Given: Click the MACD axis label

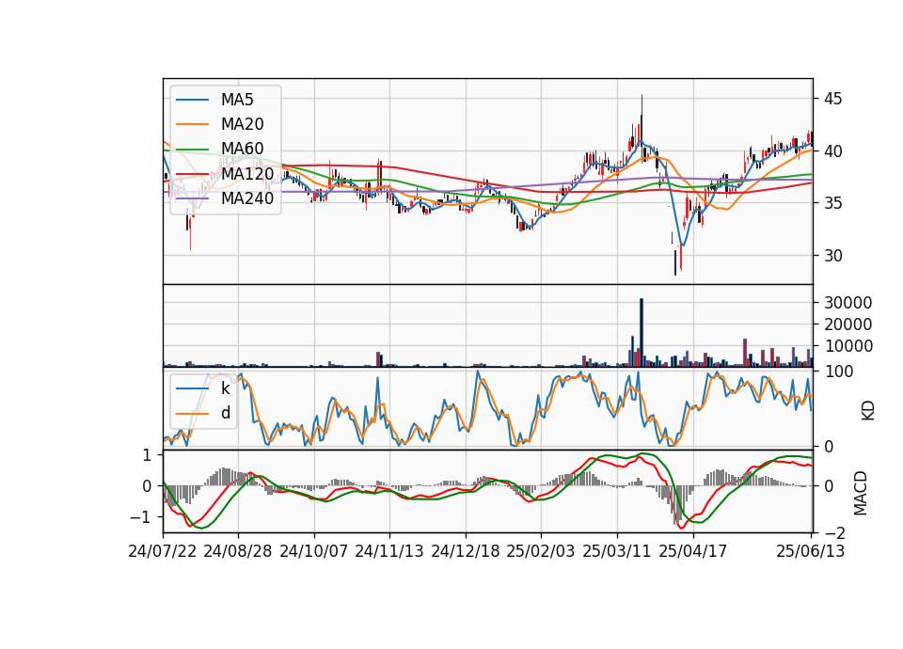Looking at the screenshot, I should coord(861,493).
